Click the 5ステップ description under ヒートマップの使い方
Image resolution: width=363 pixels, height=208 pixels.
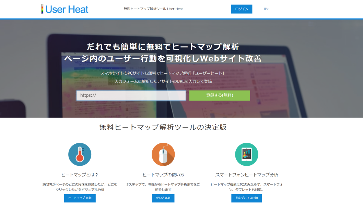point(163,187)
